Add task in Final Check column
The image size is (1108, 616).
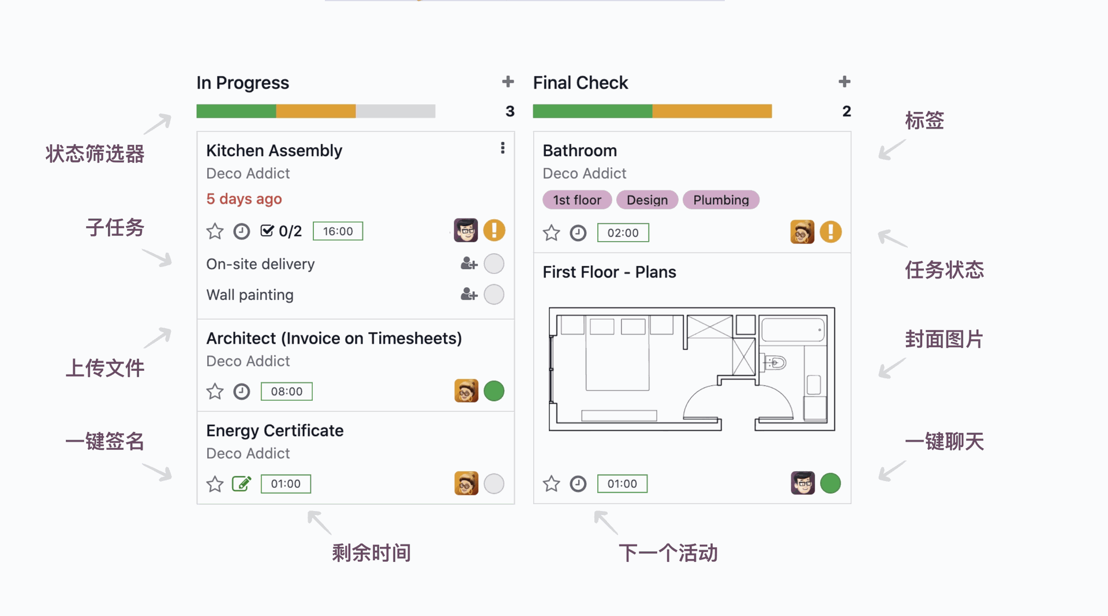click(x=844, y=82)
